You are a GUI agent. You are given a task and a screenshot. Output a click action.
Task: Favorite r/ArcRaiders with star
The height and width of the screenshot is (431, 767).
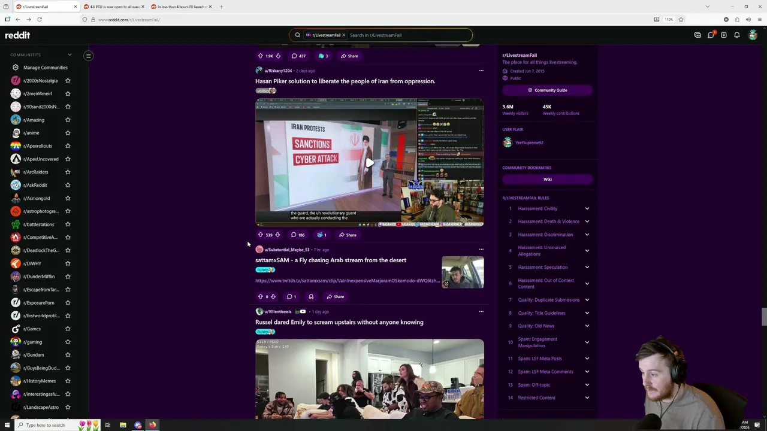pyautogui.click(x=68, y=172)
